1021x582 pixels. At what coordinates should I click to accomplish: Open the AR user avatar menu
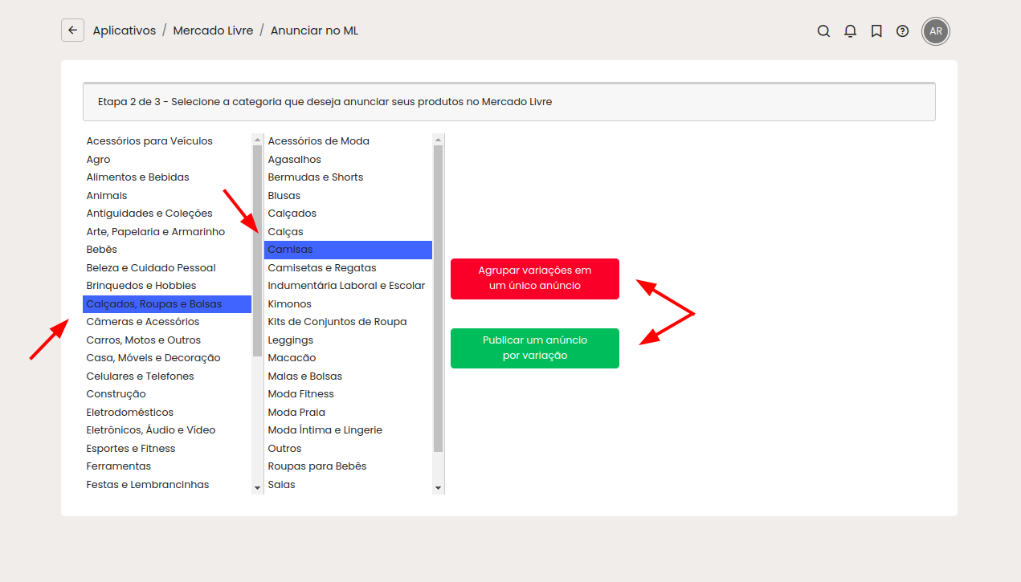tap(936, 31)
